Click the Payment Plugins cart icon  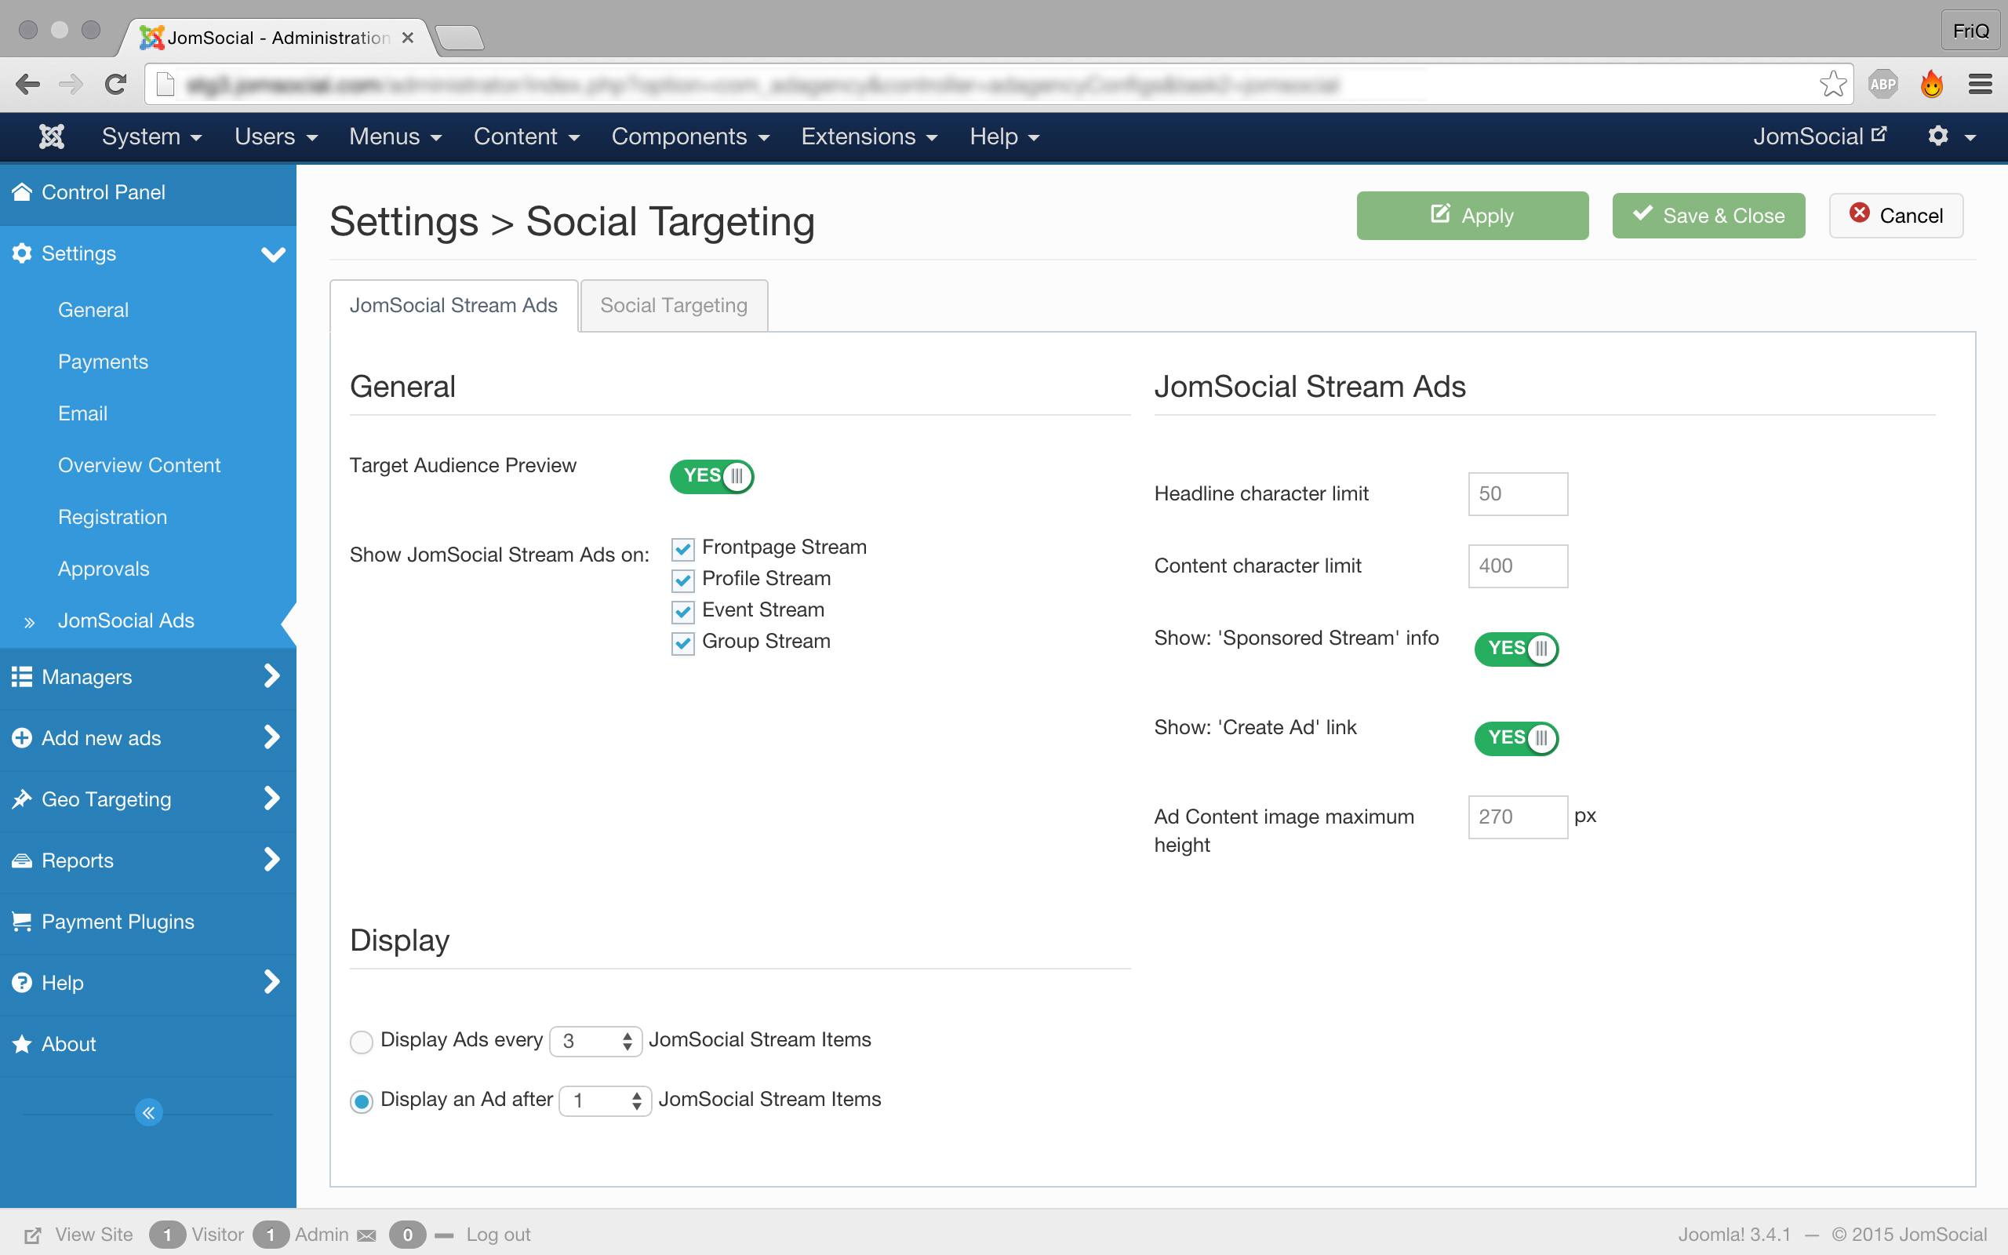point(22,922)
